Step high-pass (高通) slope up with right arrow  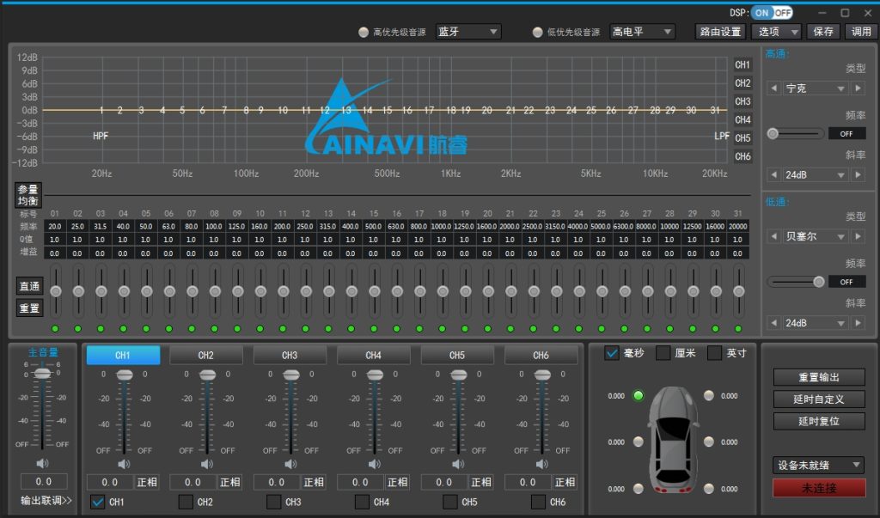(859, 174)
